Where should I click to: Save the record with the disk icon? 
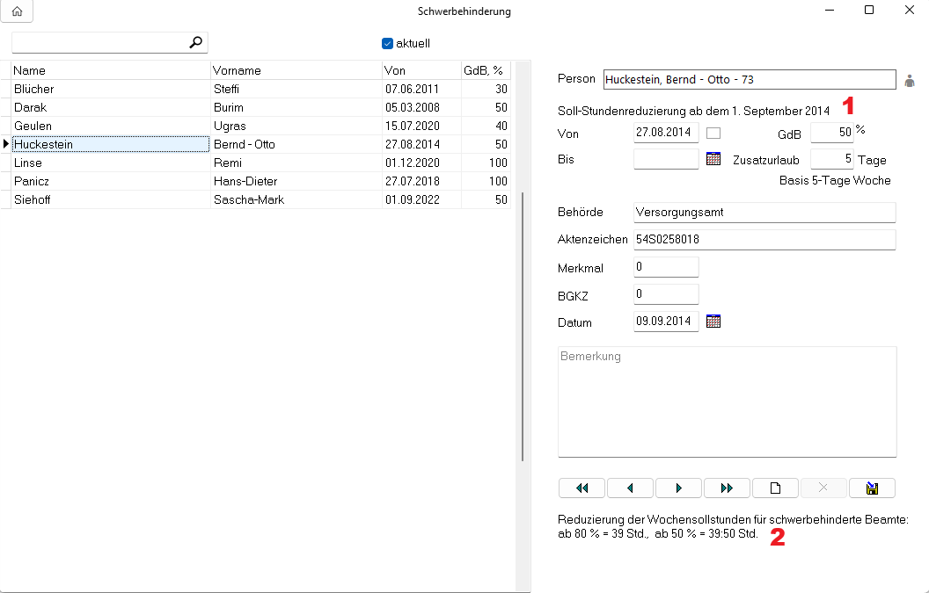(872, 488)
